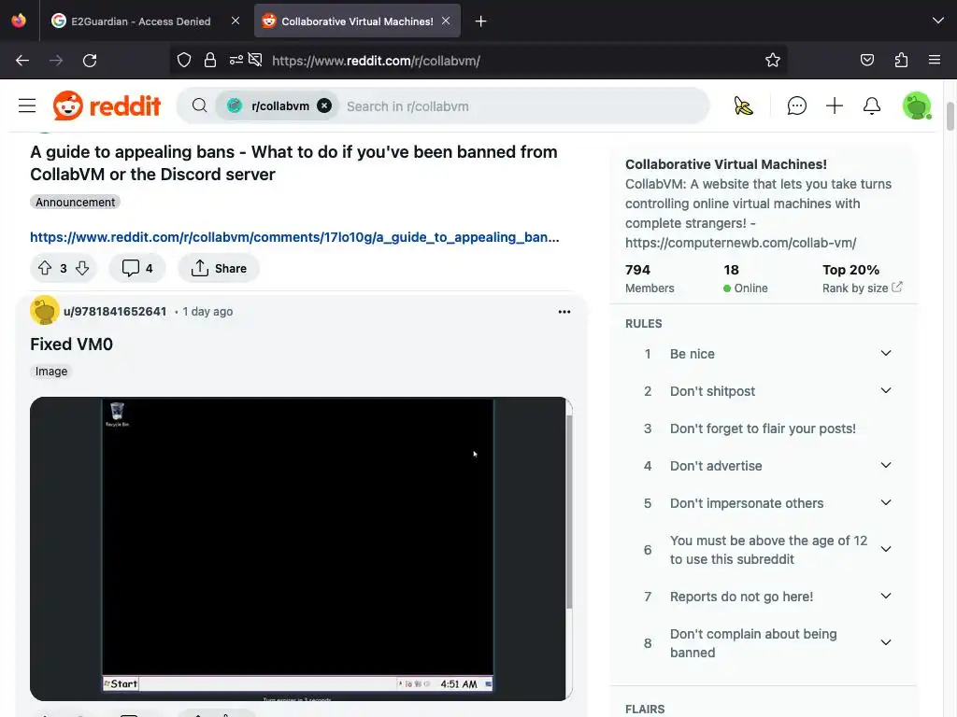Save page to Pocket icon

tap(866, 61)
